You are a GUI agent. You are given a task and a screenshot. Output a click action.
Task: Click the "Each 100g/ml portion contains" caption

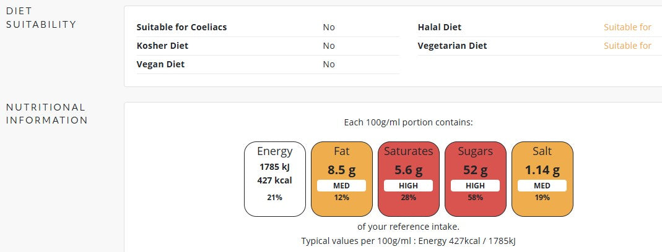[408, 122]
